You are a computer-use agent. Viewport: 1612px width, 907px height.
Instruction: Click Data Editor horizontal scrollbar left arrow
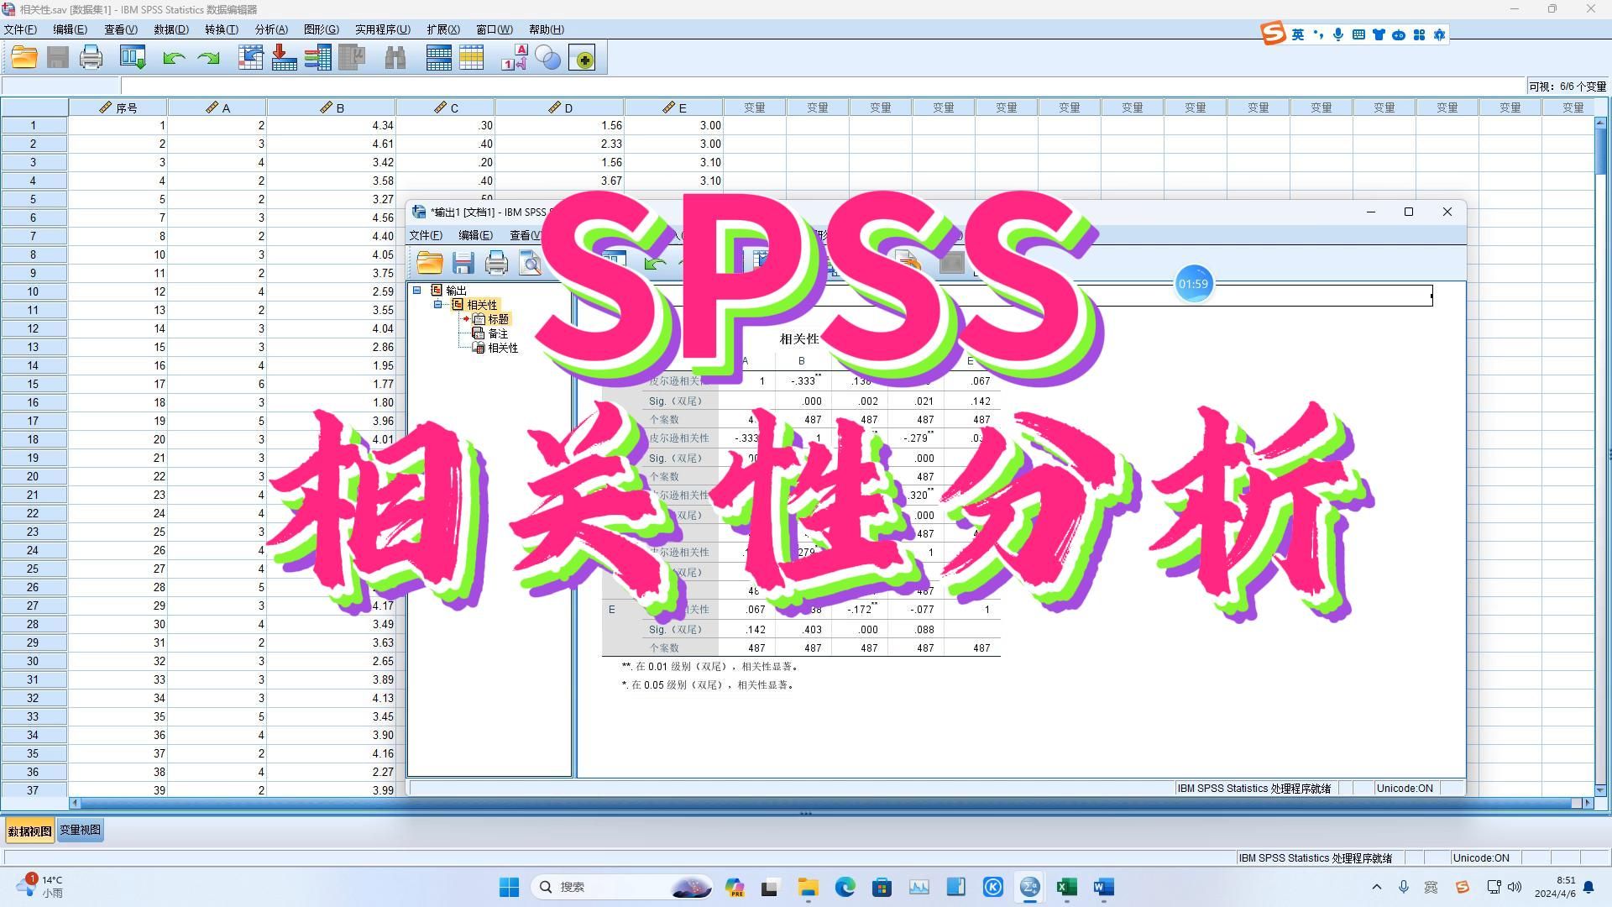click(75, 803)
